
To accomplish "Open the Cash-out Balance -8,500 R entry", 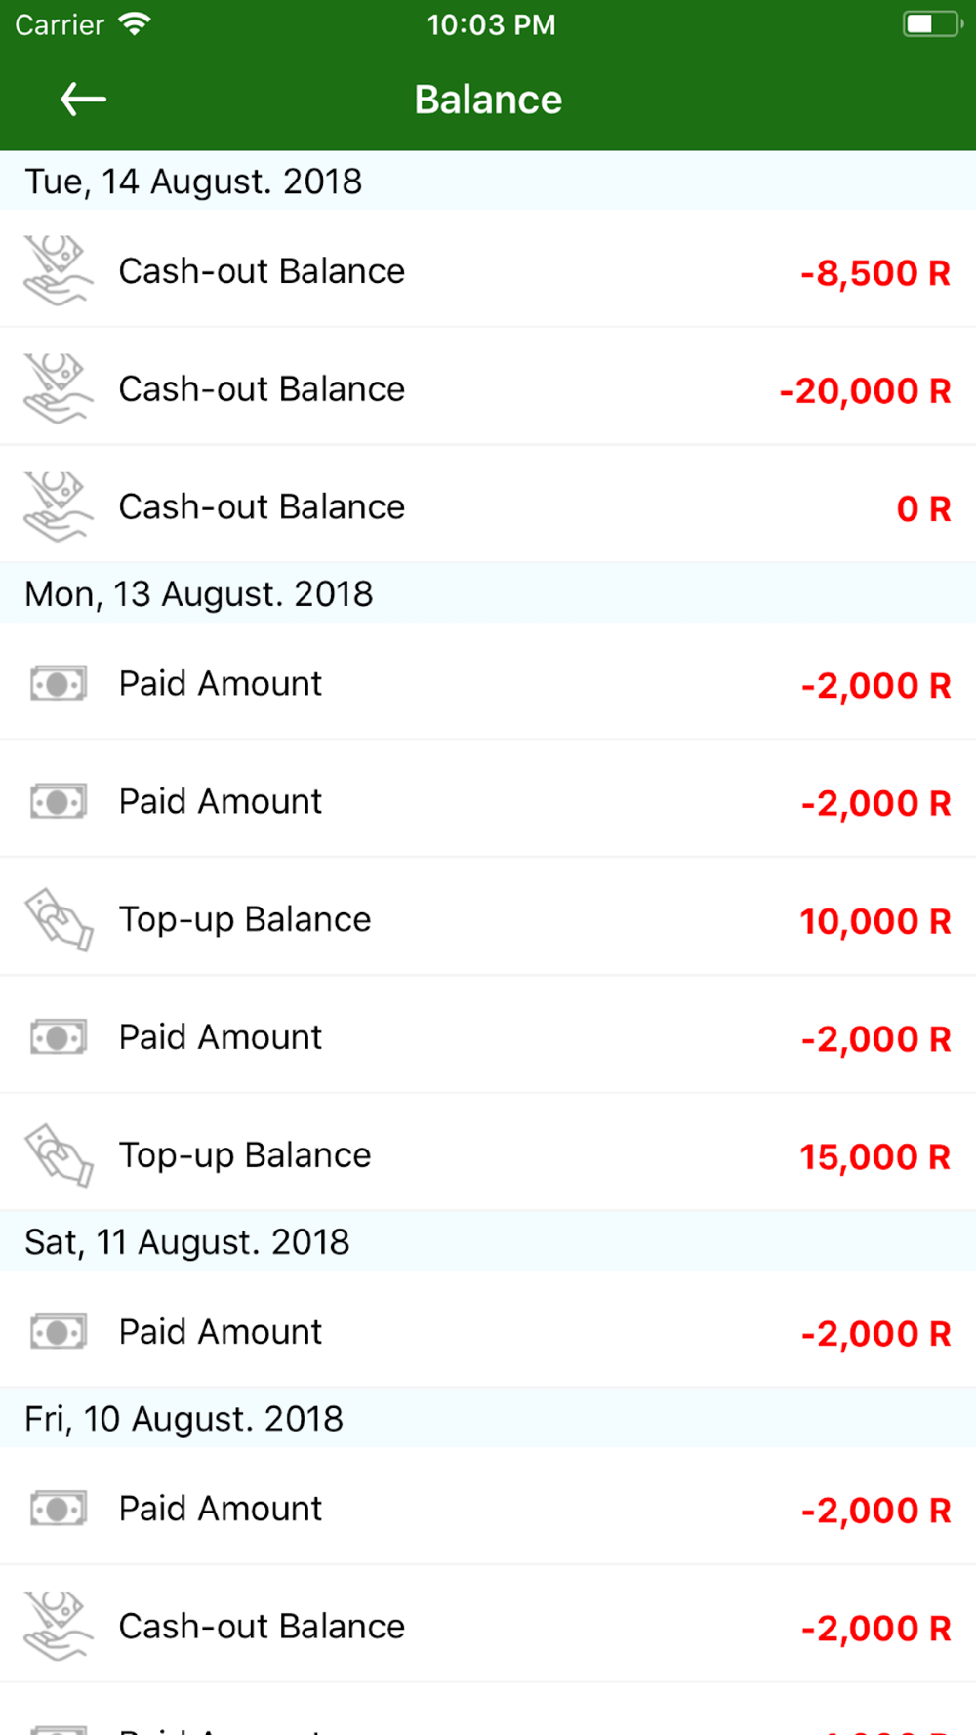I will (488, 269).
